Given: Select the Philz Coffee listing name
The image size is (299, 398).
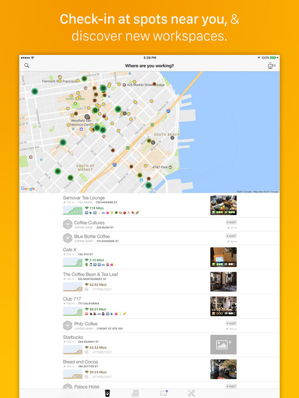Looking at the screenshot, I should click(86, 324).
